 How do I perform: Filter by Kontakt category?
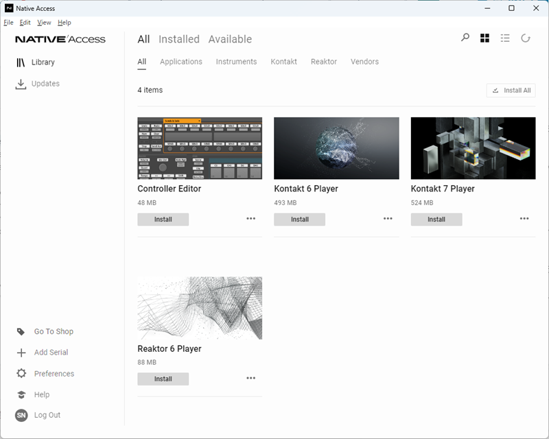point(283,62)
